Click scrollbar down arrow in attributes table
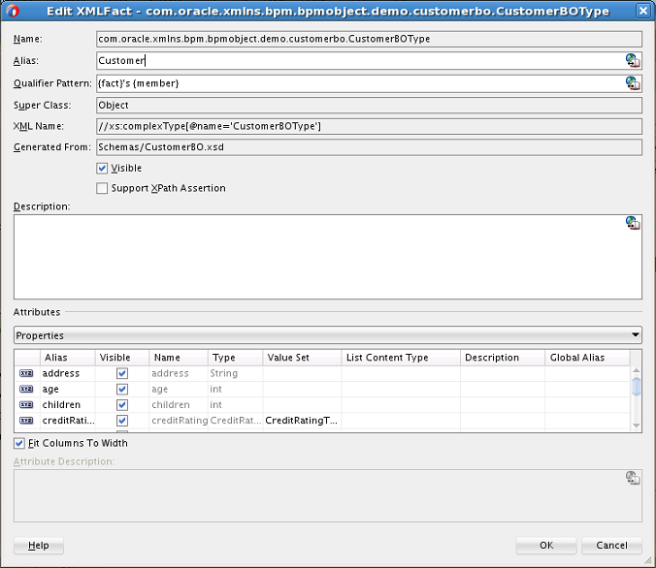 point(636,426)
